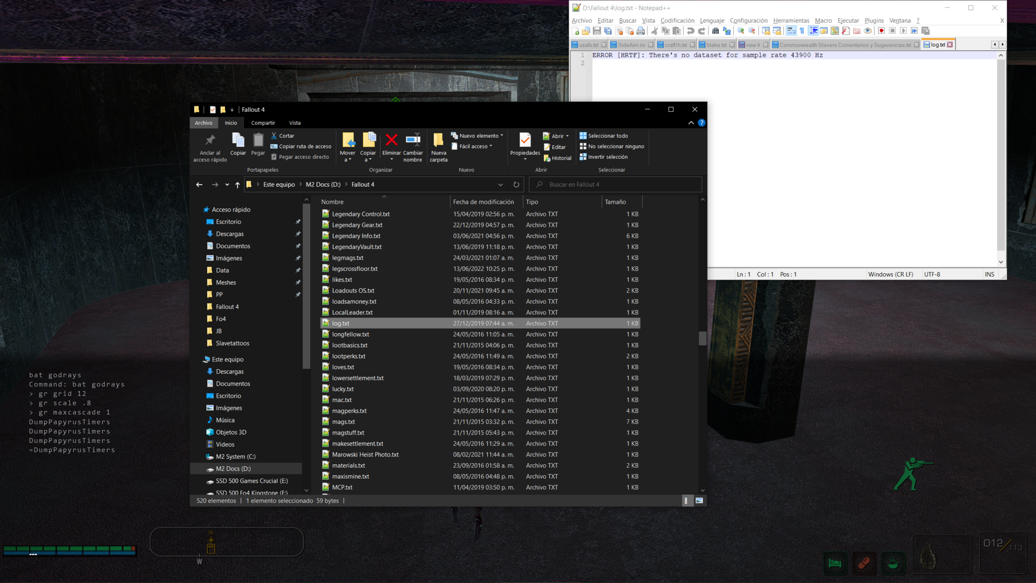The image size is (1036, 583).
Task: Switch to blake.txt tab in Notepad++
Action: coord(716,45)
